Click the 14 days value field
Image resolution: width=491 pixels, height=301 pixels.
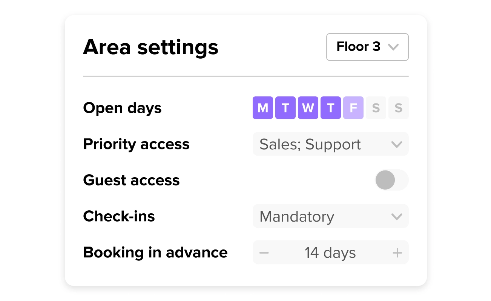point(330,252)
